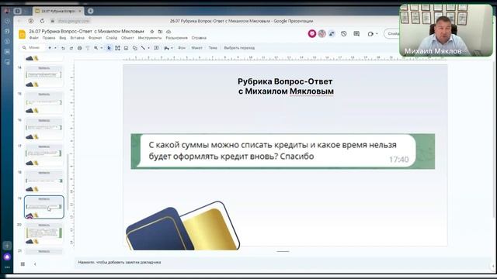Click the purple assistant icon in sidebar
The width and height of the screenshot is (497, 279).
[7, 257]
